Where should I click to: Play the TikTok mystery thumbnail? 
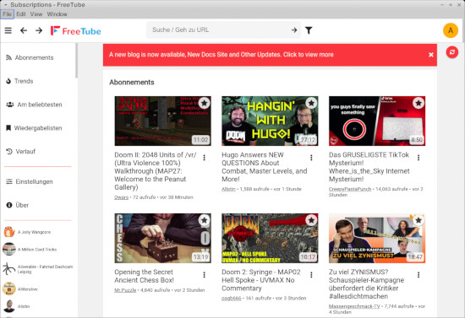click(377, 121)
